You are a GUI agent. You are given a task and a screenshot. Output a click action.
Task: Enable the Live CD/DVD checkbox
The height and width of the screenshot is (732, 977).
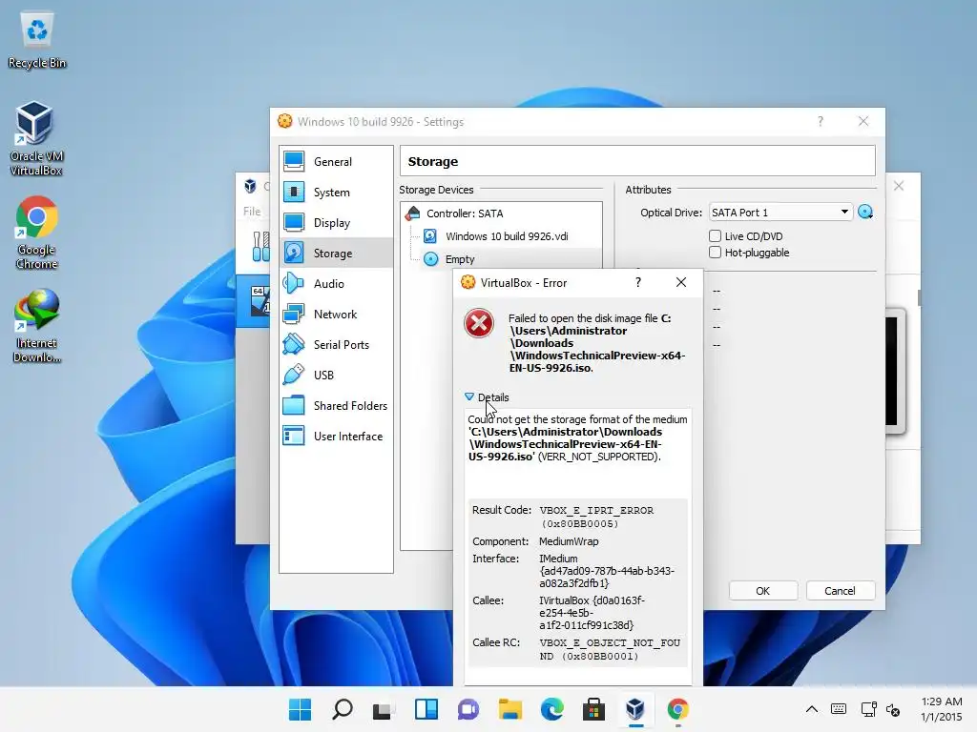point(715,236)
